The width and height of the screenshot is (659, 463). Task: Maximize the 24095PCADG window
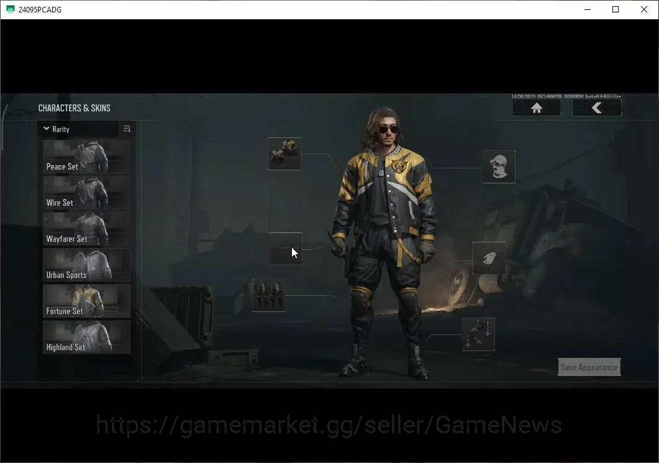[x=616, y=9]
